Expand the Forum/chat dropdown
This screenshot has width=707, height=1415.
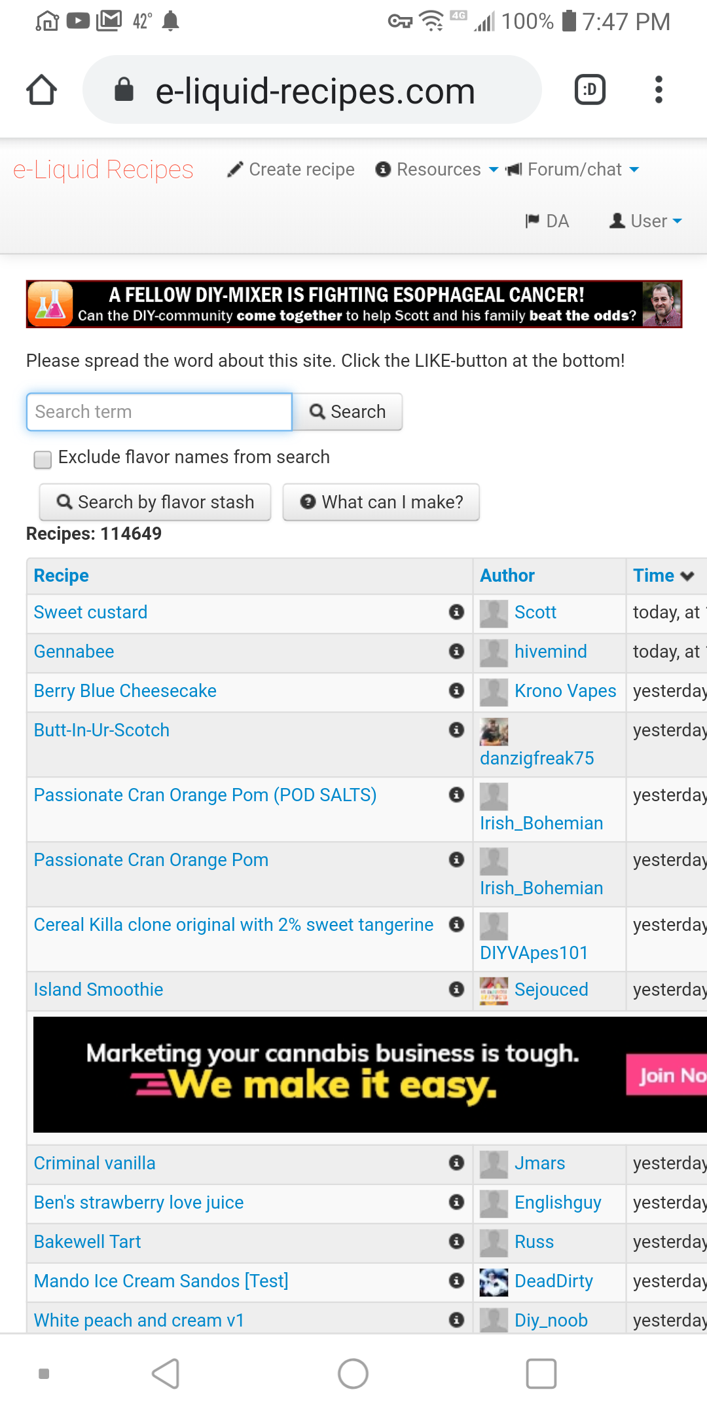(573, 170)
